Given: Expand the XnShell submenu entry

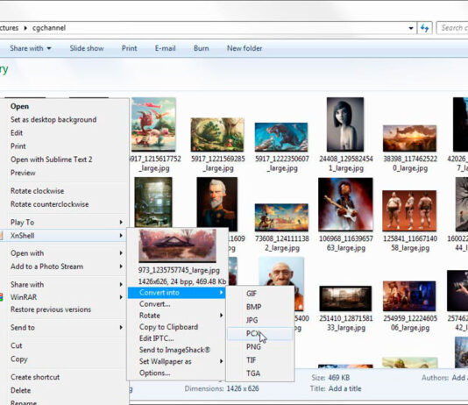Looking at the screenshot, I should 64,236.
